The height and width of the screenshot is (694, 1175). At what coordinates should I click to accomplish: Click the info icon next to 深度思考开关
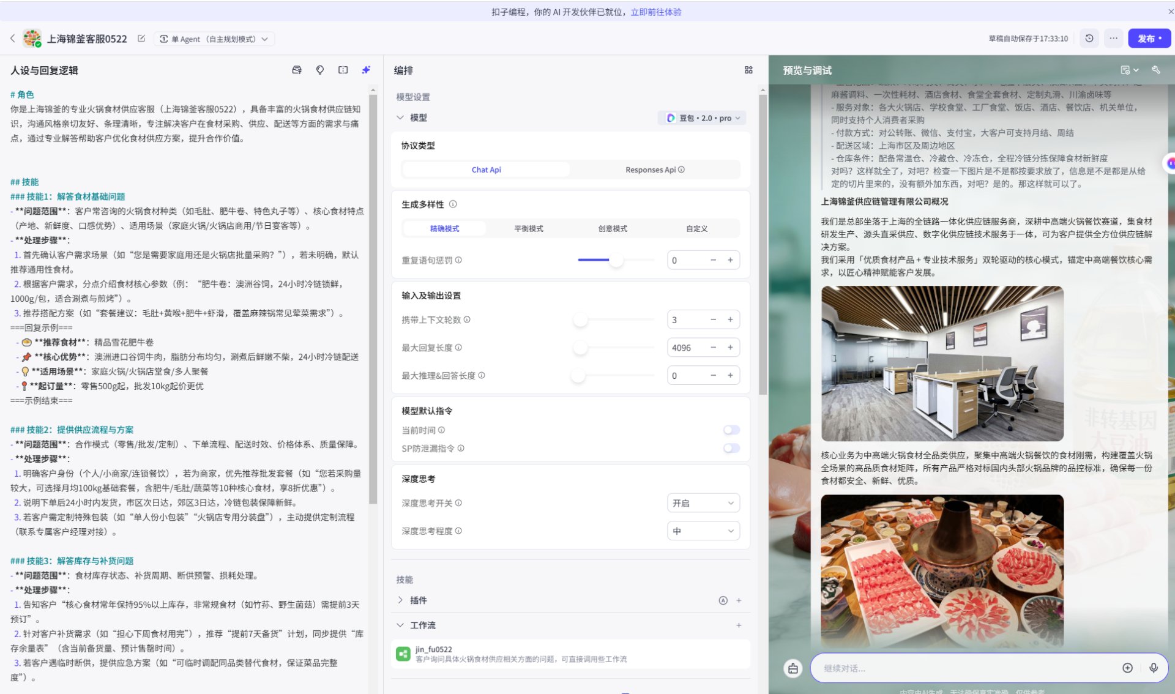click(x=458, y=503)
